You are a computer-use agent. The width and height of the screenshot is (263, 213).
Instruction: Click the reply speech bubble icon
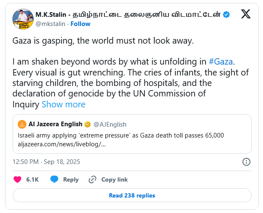54,179
